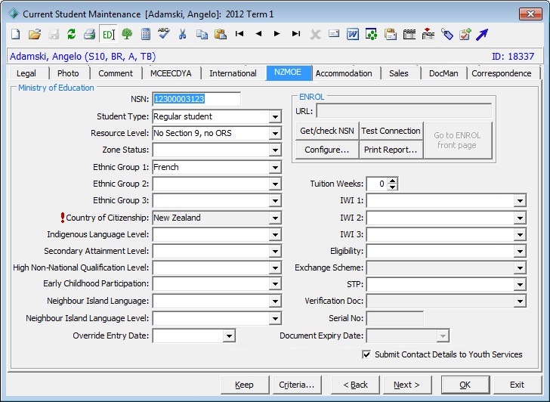550x402 pixels.
Task: Expand the Student Type dropdown
Action: pos(275,117)
